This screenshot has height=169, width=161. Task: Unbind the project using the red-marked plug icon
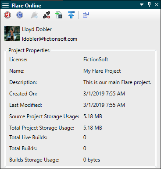pos(47,15)
